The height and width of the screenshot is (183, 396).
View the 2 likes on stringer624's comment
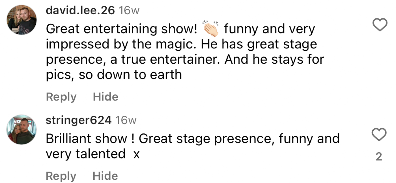point(379,157)
